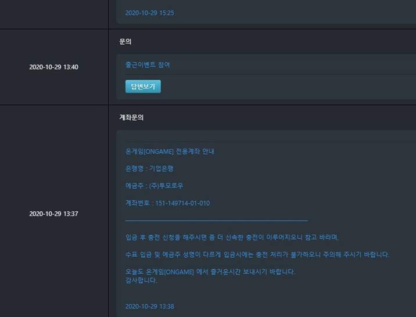Click the 2020-10-29 15:25 reply timestamp
This screenshot has height=317, width=416.
click(149, 13)
